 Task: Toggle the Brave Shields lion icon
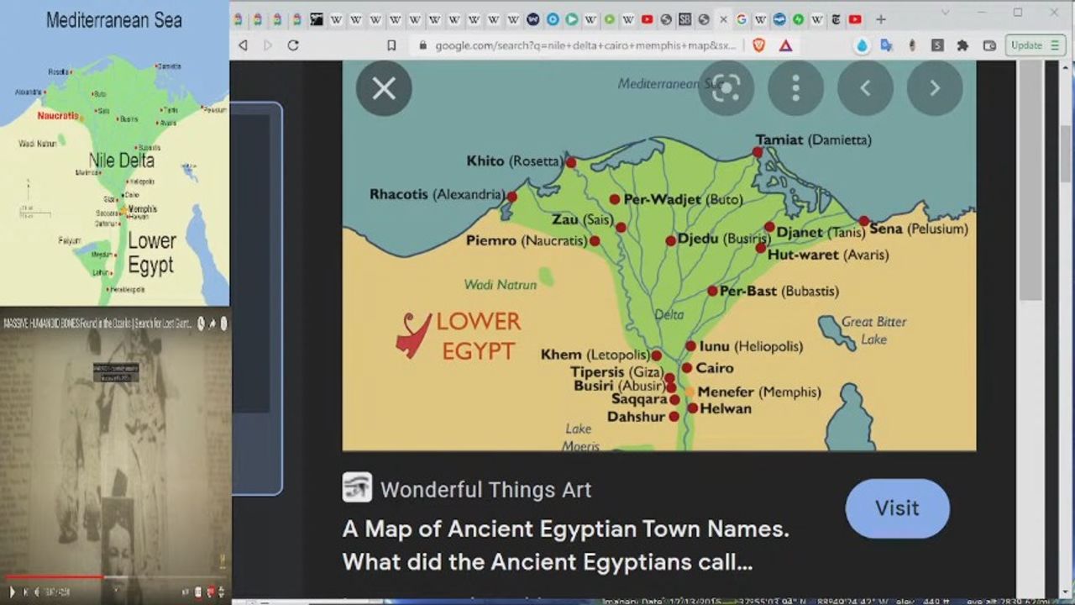point(759,45)
